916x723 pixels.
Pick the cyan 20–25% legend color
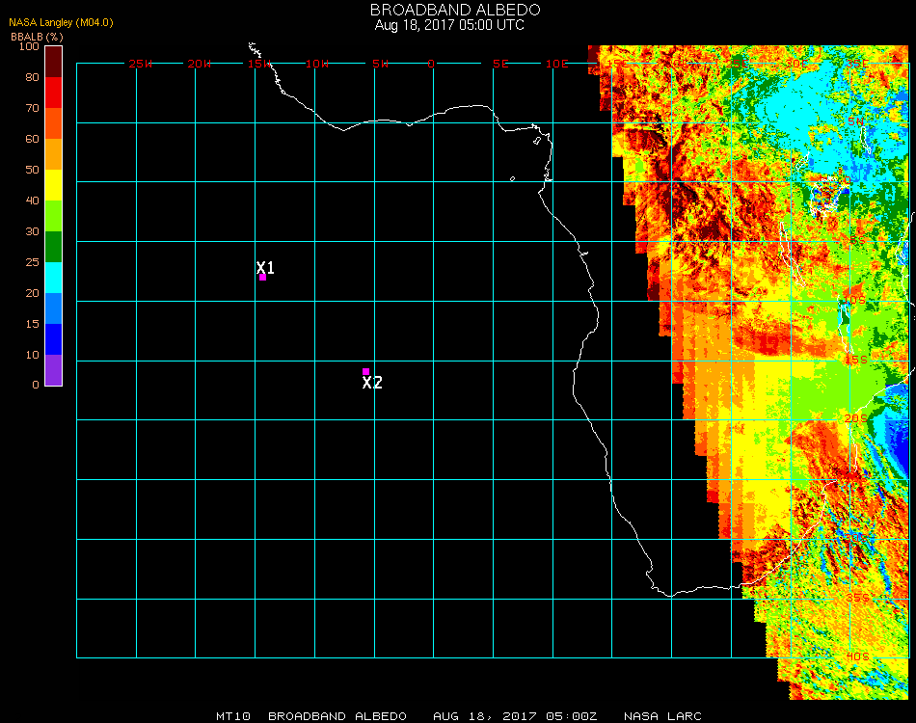(53, 278)
